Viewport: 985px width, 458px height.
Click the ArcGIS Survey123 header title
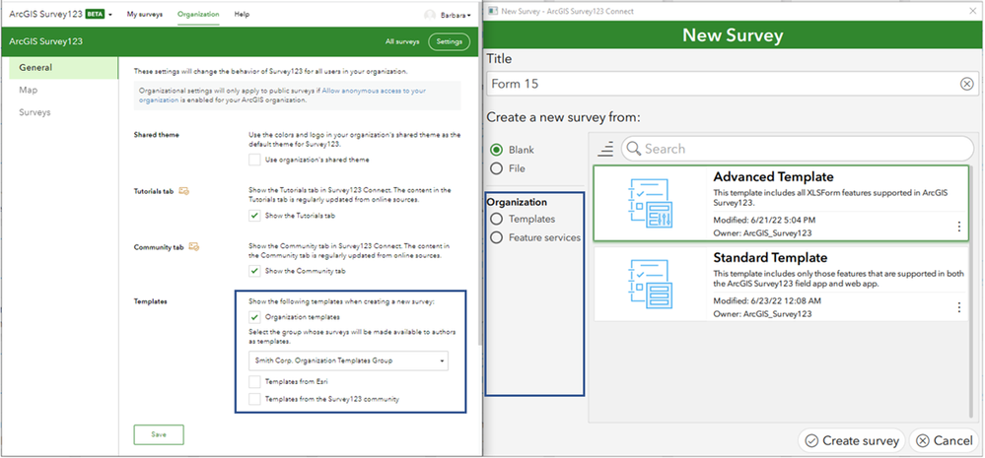point(46,42)
